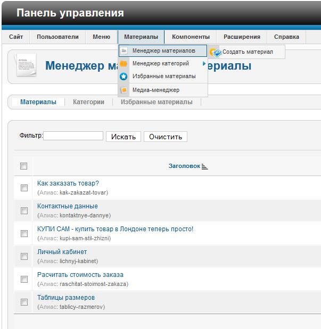Open the Расчитать стоимость заказа article
The width and height of the screenshot is (321, 329).
[x=80, y=275]
